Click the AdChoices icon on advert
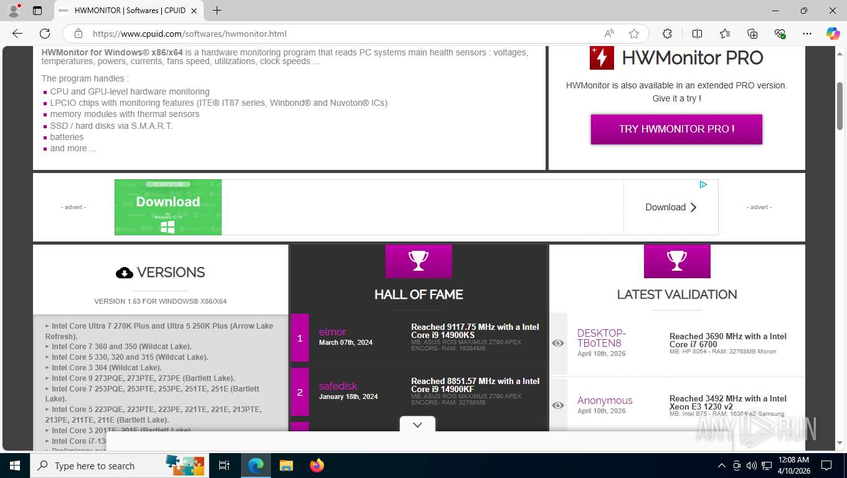This screenshot has height=478, width=847. coord(703,184)
